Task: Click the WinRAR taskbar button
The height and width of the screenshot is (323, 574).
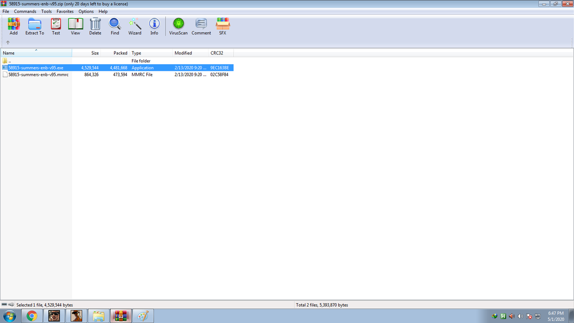Action: pyautogui.click(x=121, y=316)
